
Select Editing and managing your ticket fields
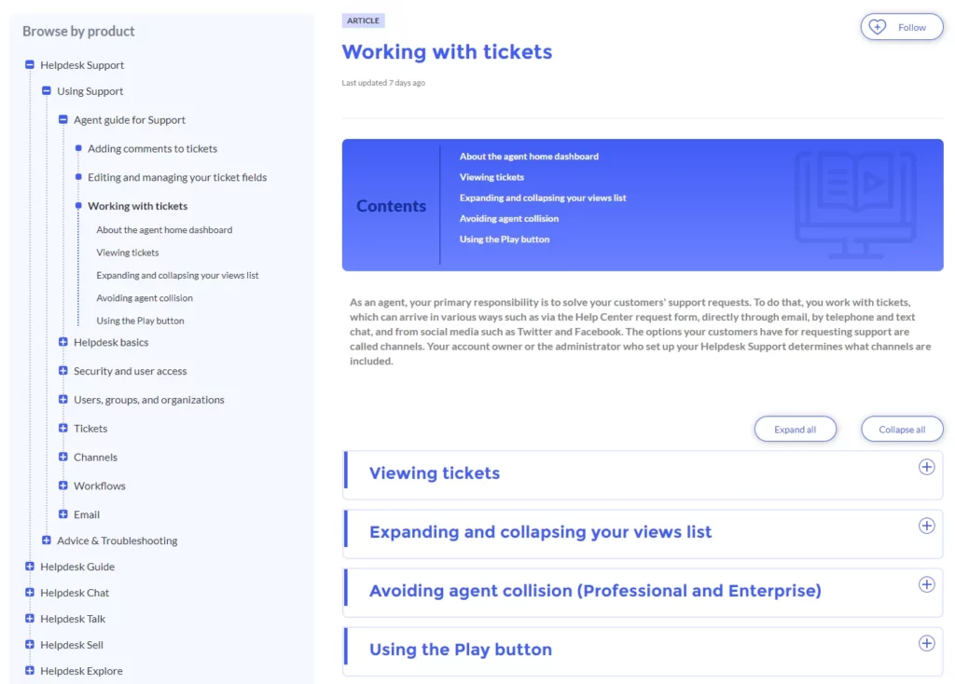[x=177, y=177]
